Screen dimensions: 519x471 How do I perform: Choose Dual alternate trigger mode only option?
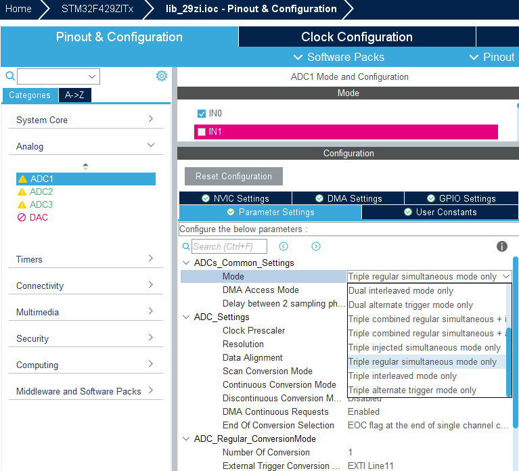[x=427, y=305]
